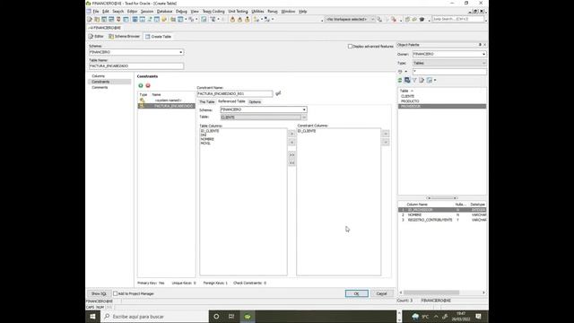Move all columns back with << button
Viewport: 574px width, 323px height.
click(291, 163)
